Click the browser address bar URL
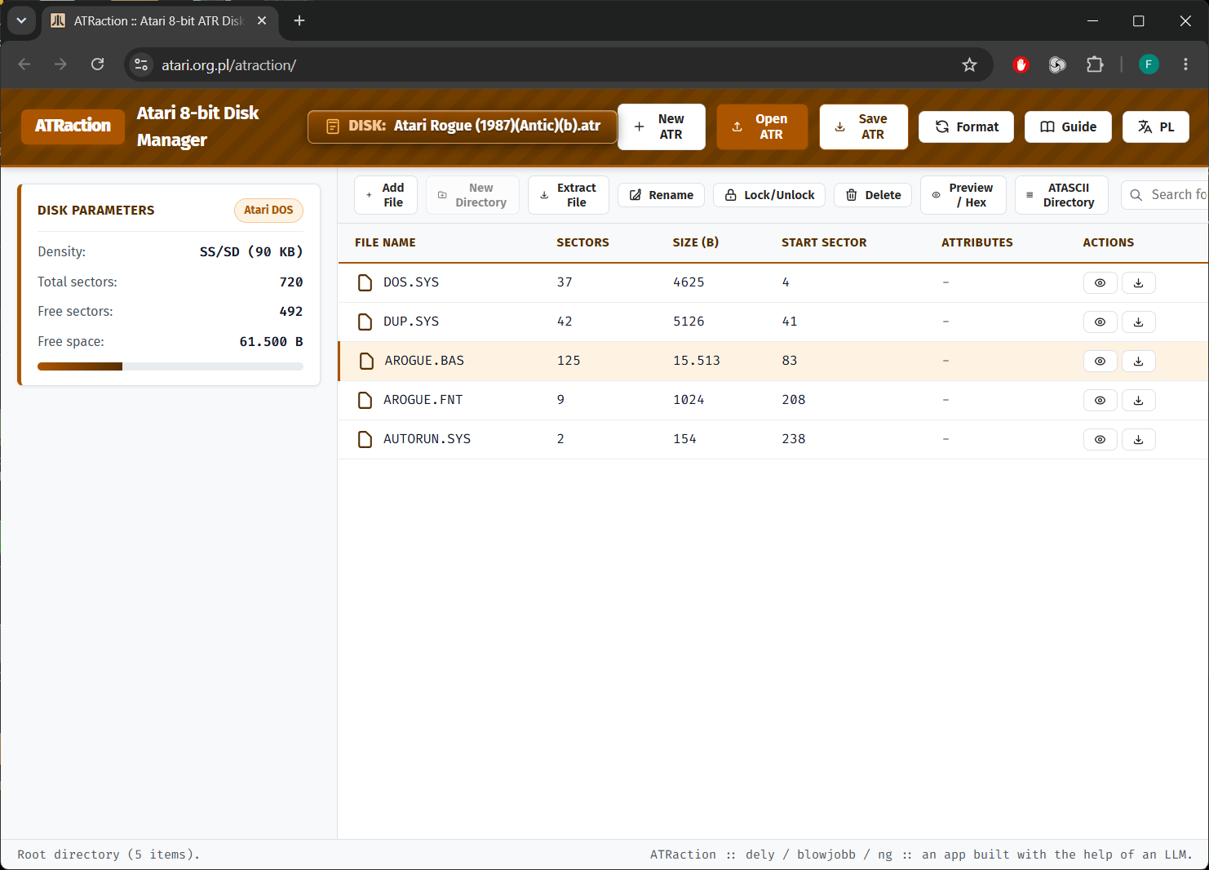Viewport: 1209px width, 870px height. coord(228,65)
